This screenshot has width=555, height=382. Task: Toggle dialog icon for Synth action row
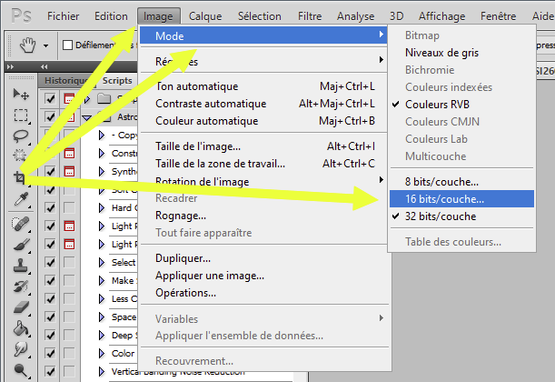point(69,171)
